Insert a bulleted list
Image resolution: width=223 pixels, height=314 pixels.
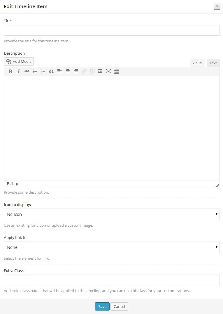pyautogui.click(x=35, y=71)
